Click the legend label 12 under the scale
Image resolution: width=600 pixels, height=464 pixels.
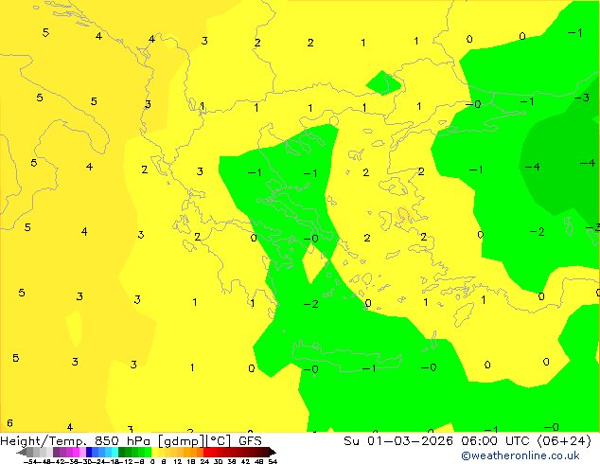[x=178, y=462]
